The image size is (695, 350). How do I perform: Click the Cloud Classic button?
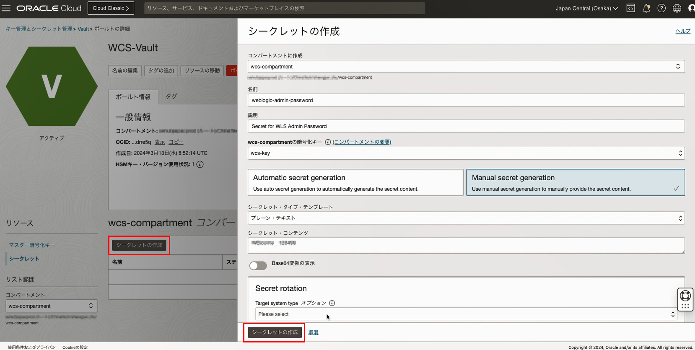click(111, 8)
